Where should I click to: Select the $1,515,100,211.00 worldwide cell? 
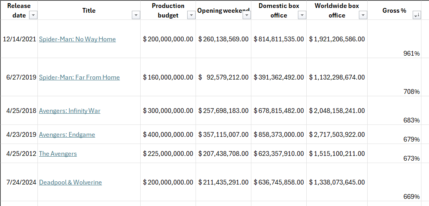337,154
